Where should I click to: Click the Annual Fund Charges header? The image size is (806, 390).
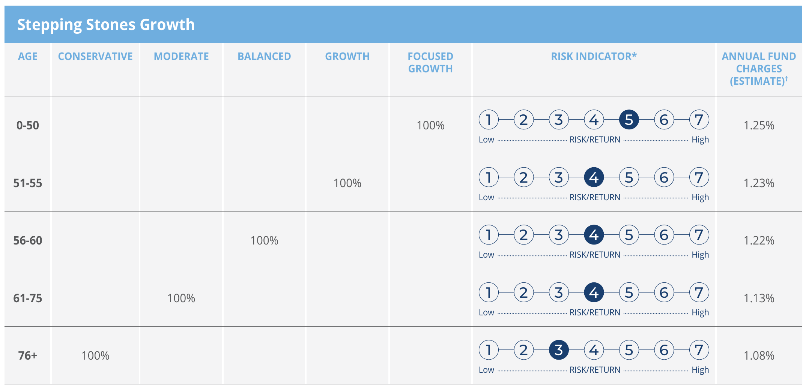coord(759,69)
